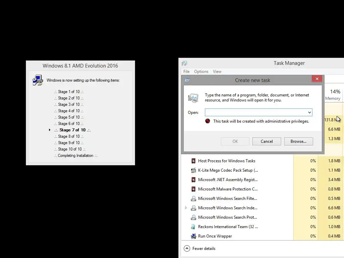Click the Windows 8.1 AMD Evolution 2016 title

point(80,66)
